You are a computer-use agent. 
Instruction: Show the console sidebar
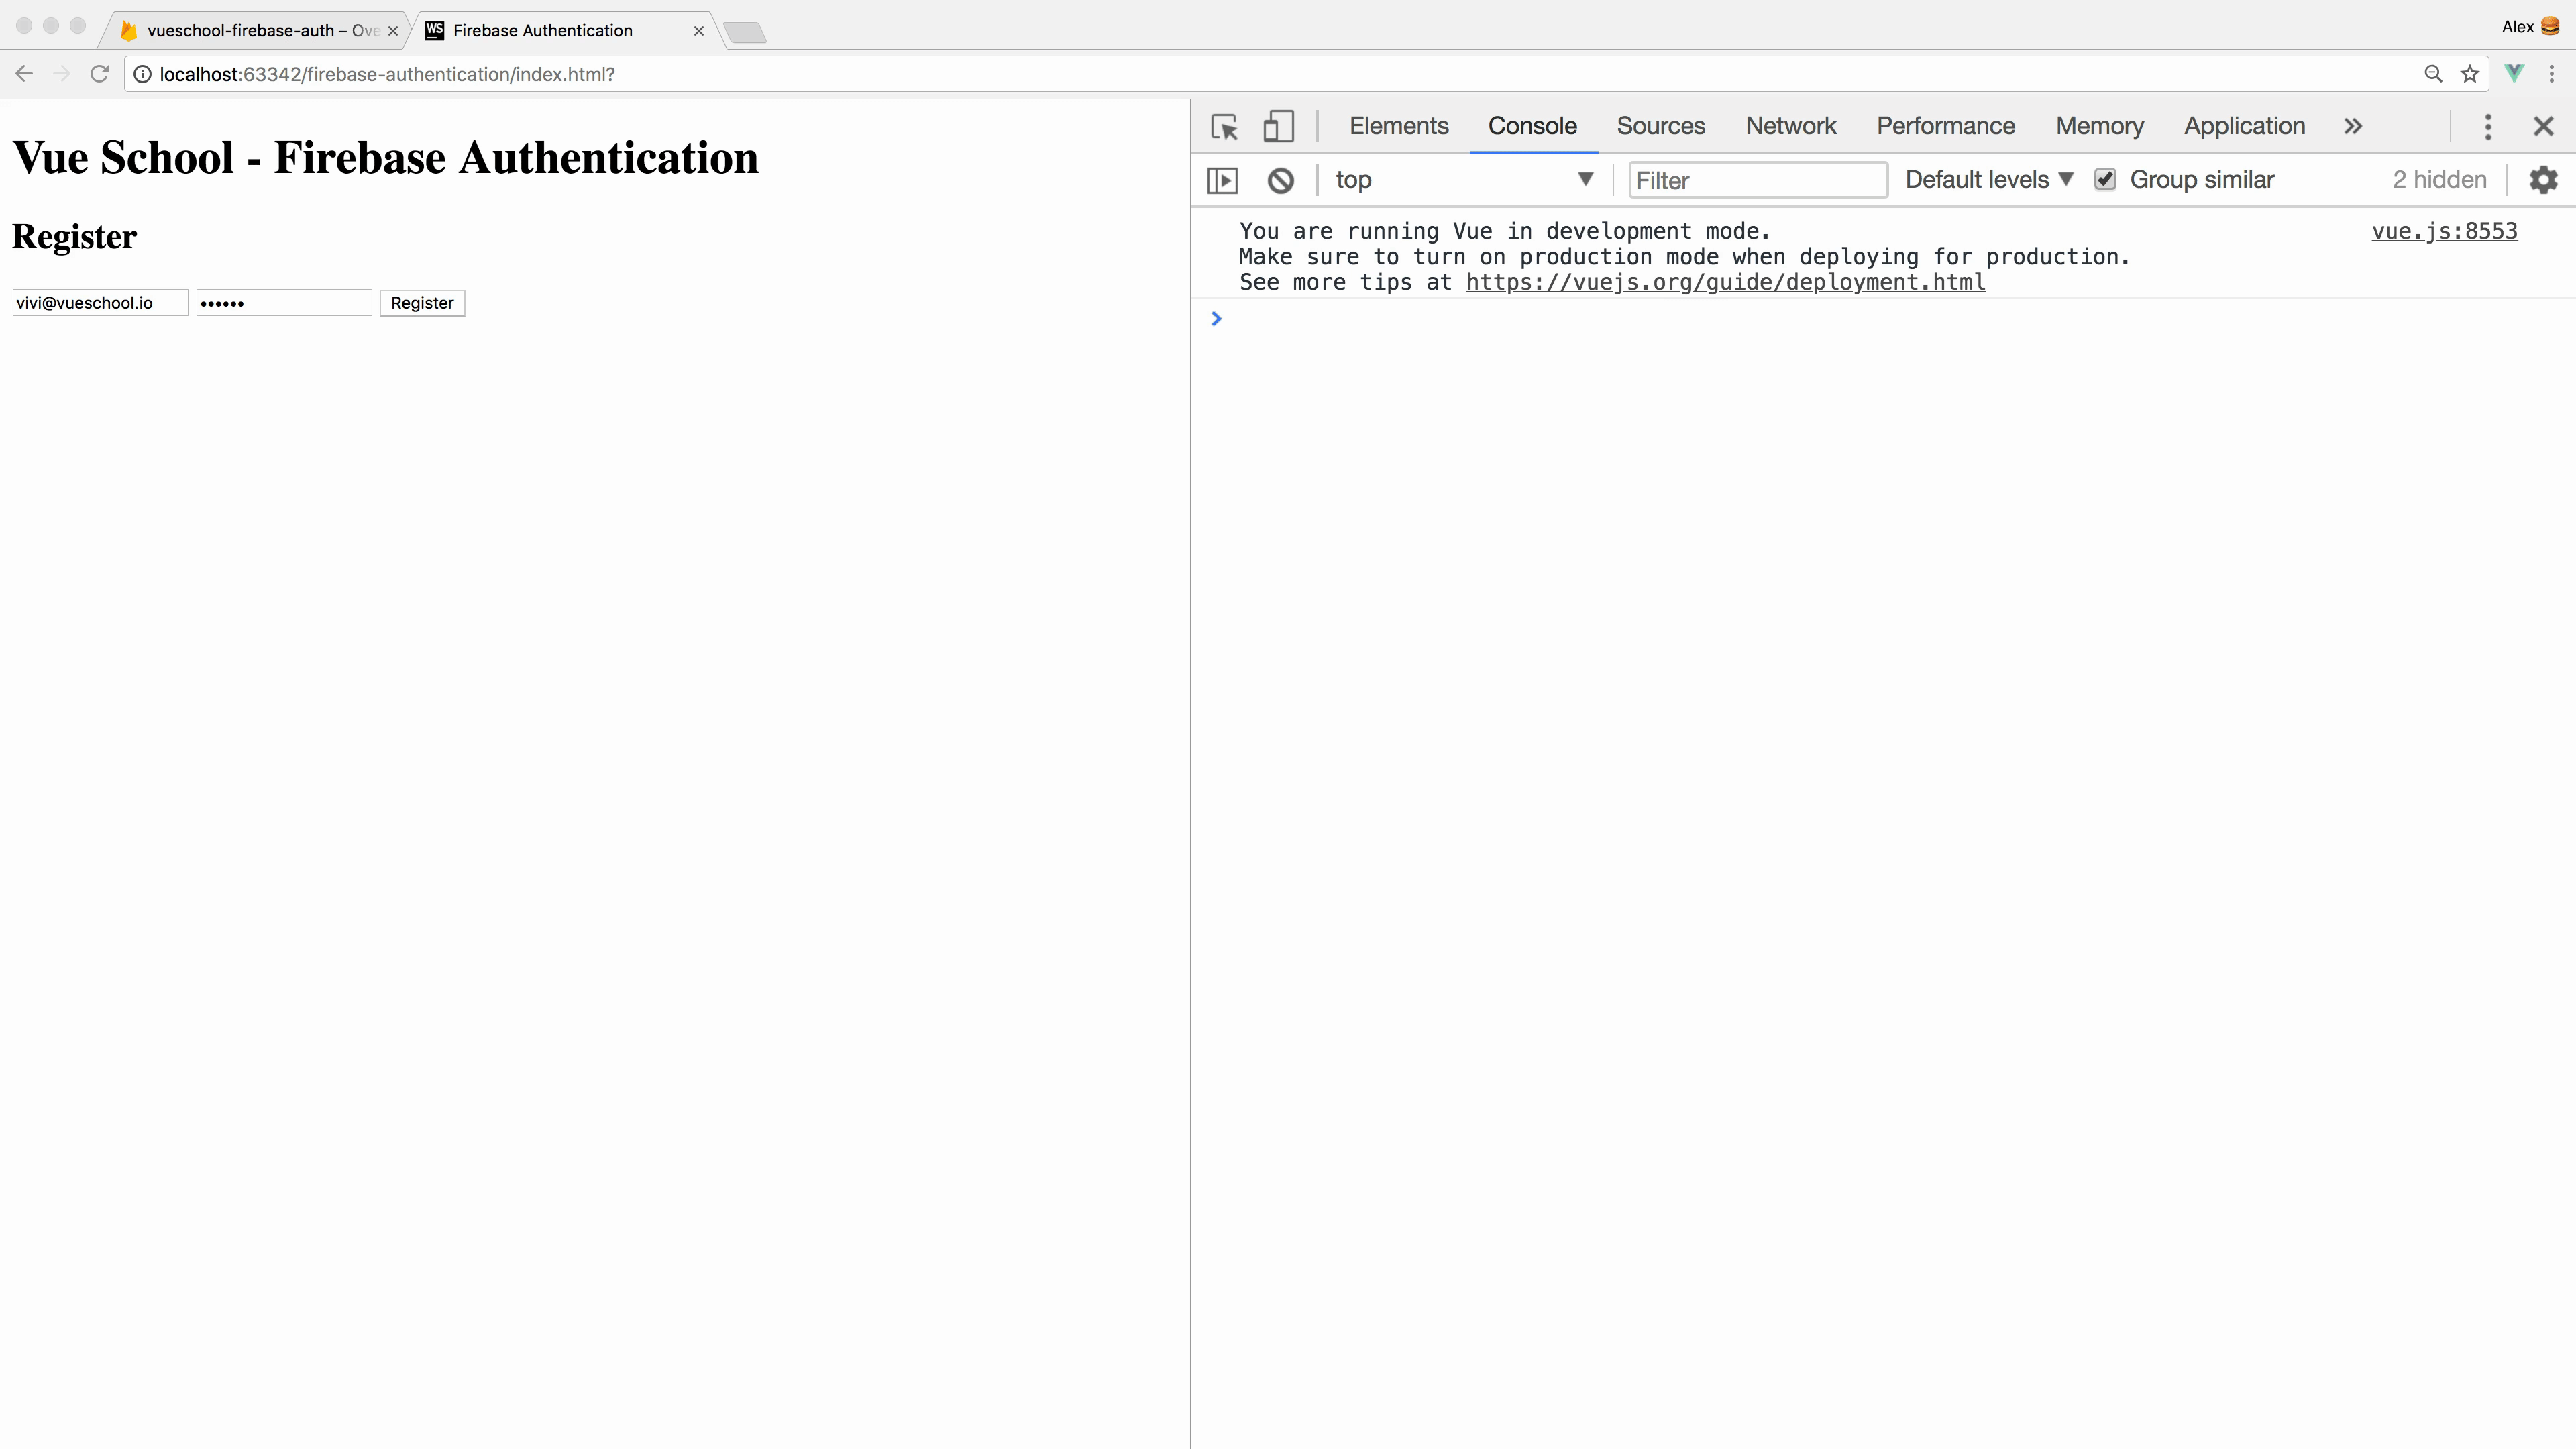click(1222, 180)
